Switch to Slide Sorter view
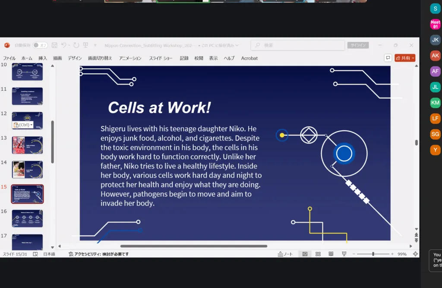This screenshot has height=288, width=442. 318,254
